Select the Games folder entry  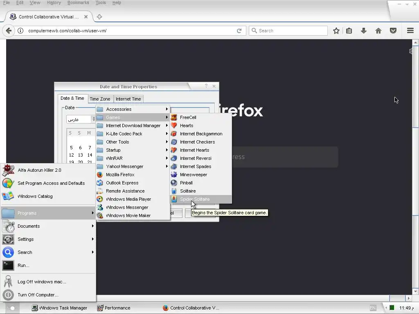pyautogui.click(x=133, y=117)
